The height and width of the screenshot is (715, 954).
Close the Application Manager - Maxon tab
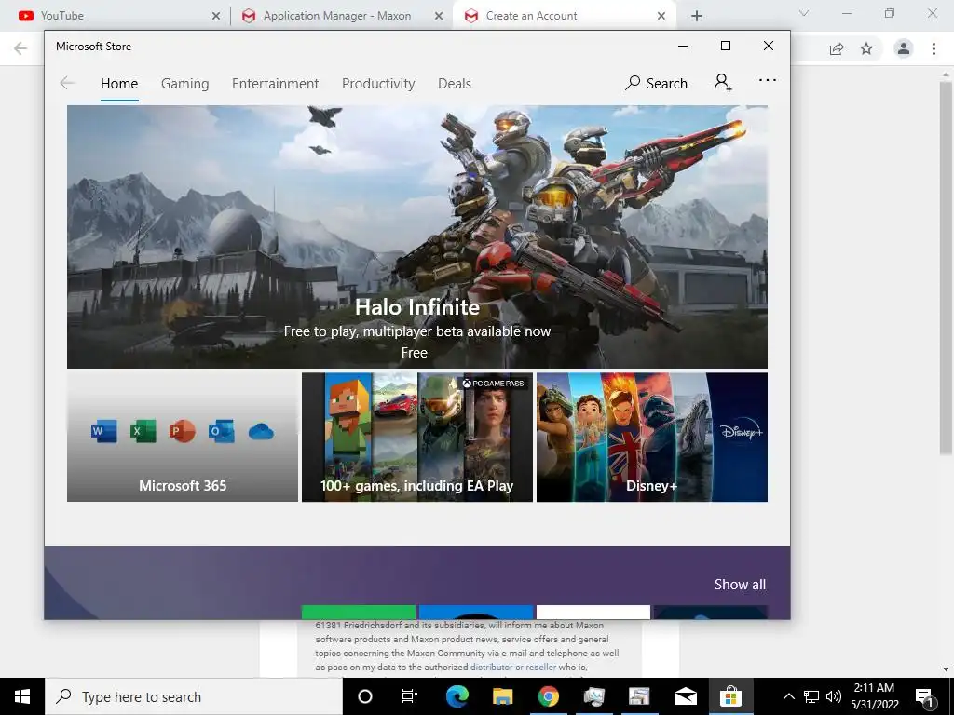pyautogui.click(x=439, y=16)
